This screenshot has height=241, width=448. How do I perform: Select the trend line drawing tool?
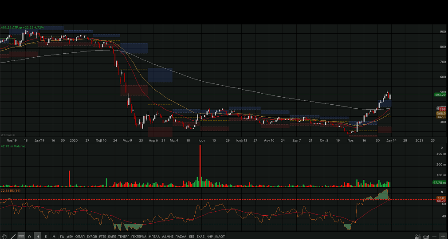point(13,237)
